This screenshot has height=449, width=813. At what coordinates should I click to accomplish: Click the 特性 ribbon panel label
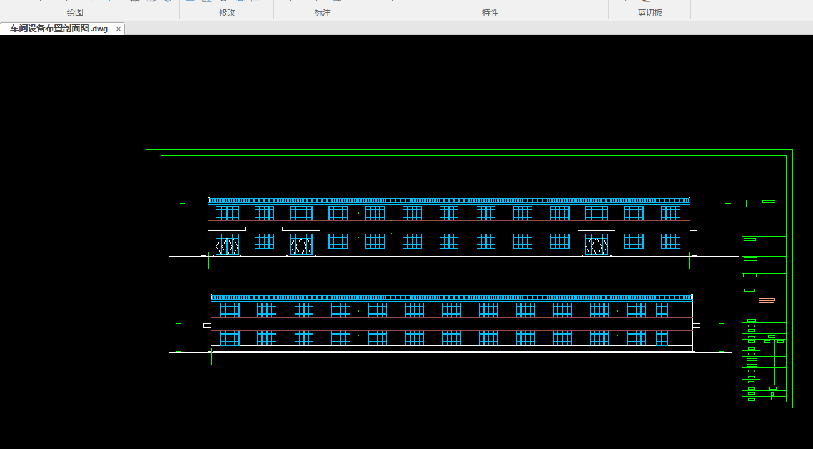490,12
